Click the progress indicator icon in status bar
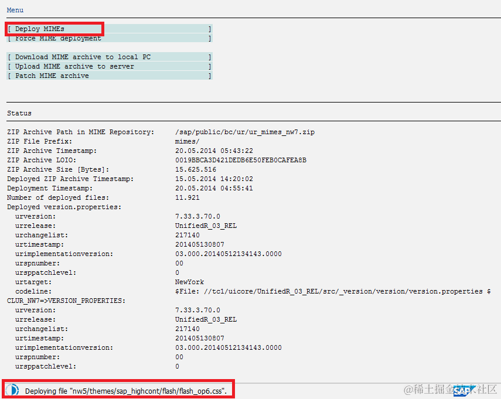 pyautogui.click(x=12, y=390)
